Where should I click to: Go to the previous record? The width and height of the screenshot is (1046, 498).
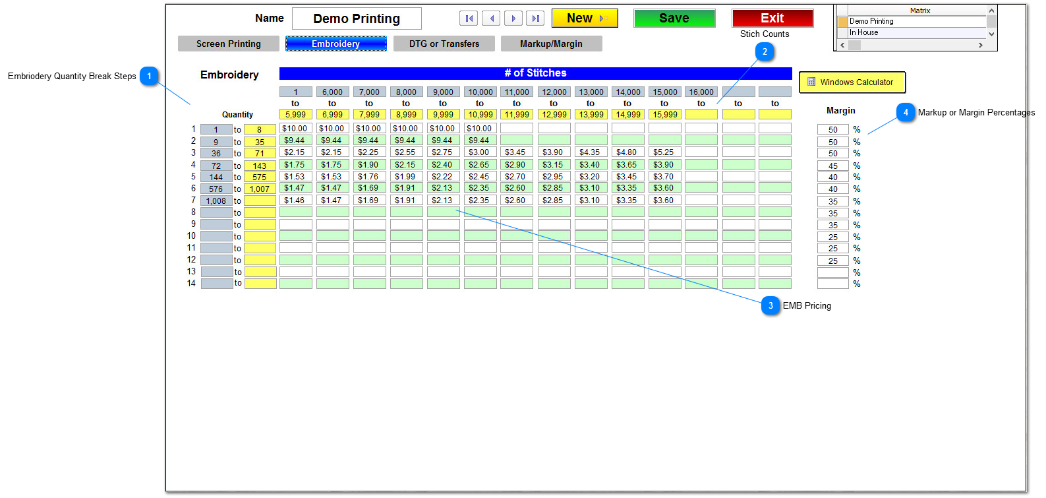[x=491, y=18]
